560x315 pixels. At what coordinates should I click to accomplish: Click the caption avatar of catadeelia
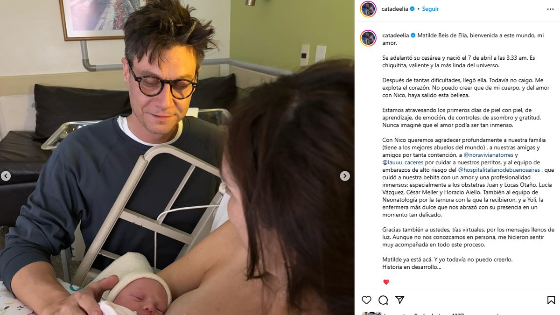point(368,38)
